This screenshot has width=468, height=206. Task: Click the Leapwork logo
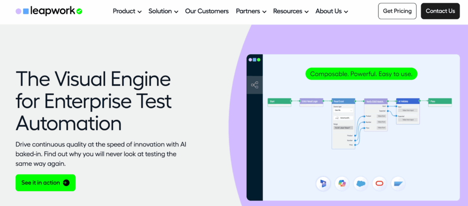coord(49,11)
